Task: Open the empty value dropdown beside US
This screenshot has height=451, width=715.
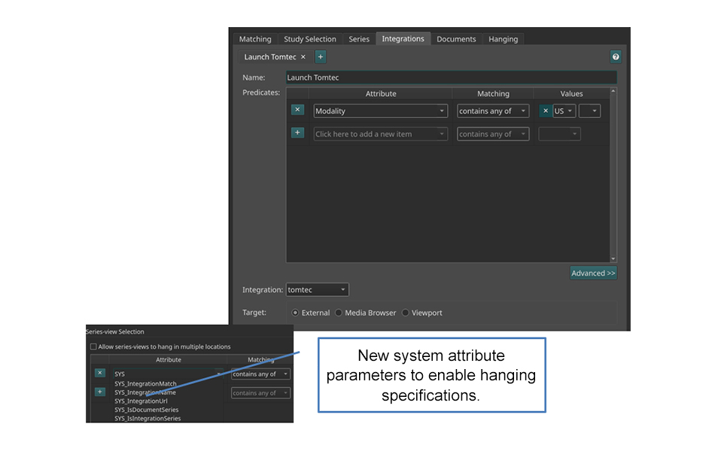Action: click(x=589, y=110)
